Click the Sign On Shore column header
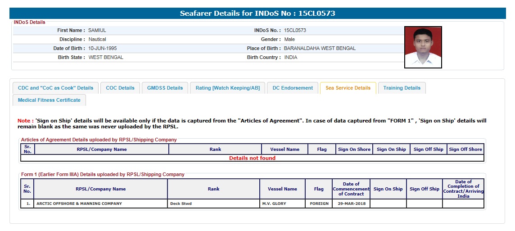515x231 pixels. coord(354,149)
